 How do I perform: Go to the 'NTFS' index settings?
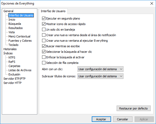[x=12, y=58]
